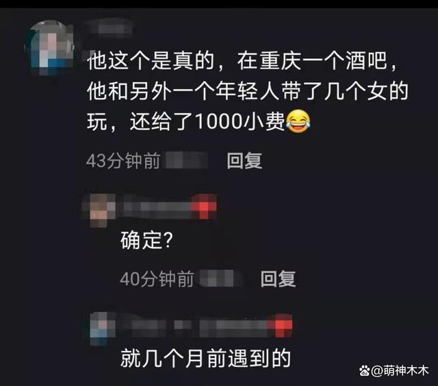
Task: Click the Baidu paw logo in watermark
Action: 364,371
